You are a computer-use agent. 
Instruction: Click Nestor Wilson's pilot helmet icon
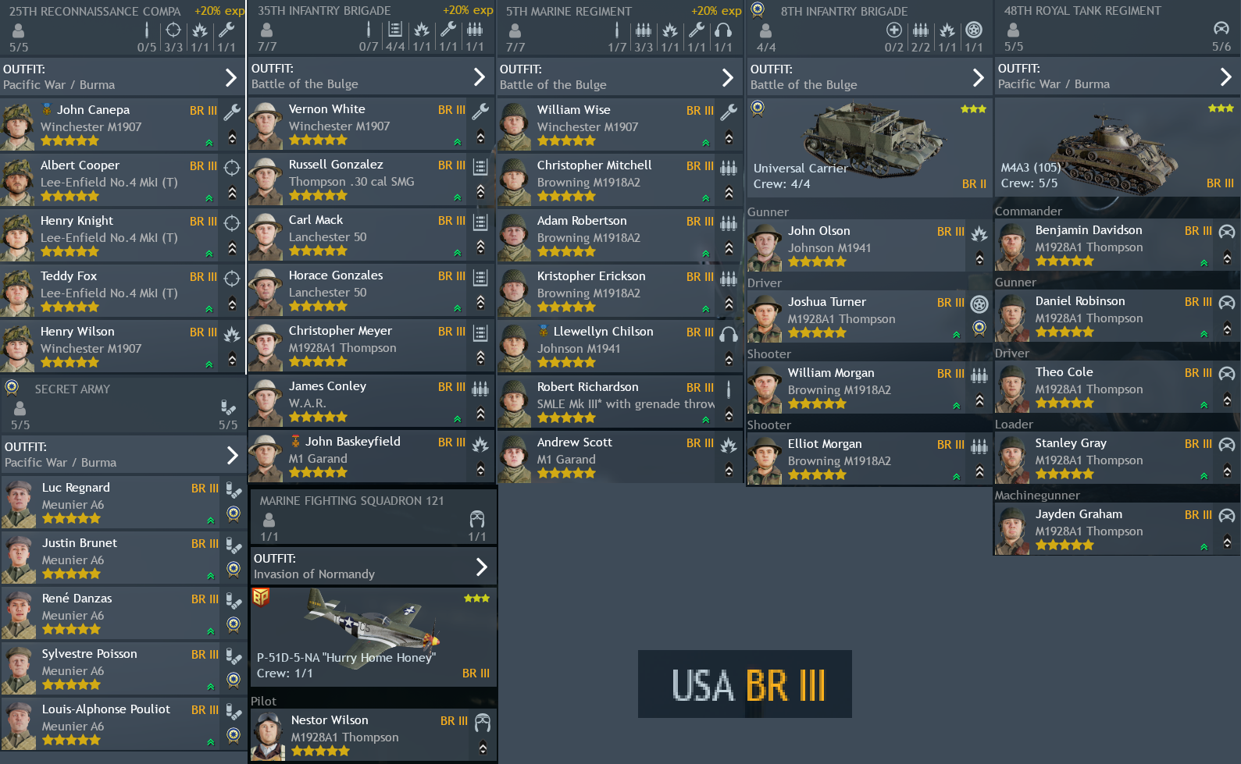[x=483, y=723]
